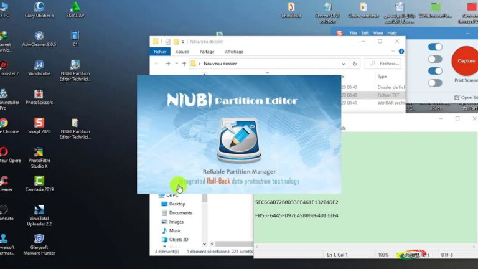478x269 pixels.
Task: Open the Snagit File menu
Action: pyautogui.click(x=353, y=33)
